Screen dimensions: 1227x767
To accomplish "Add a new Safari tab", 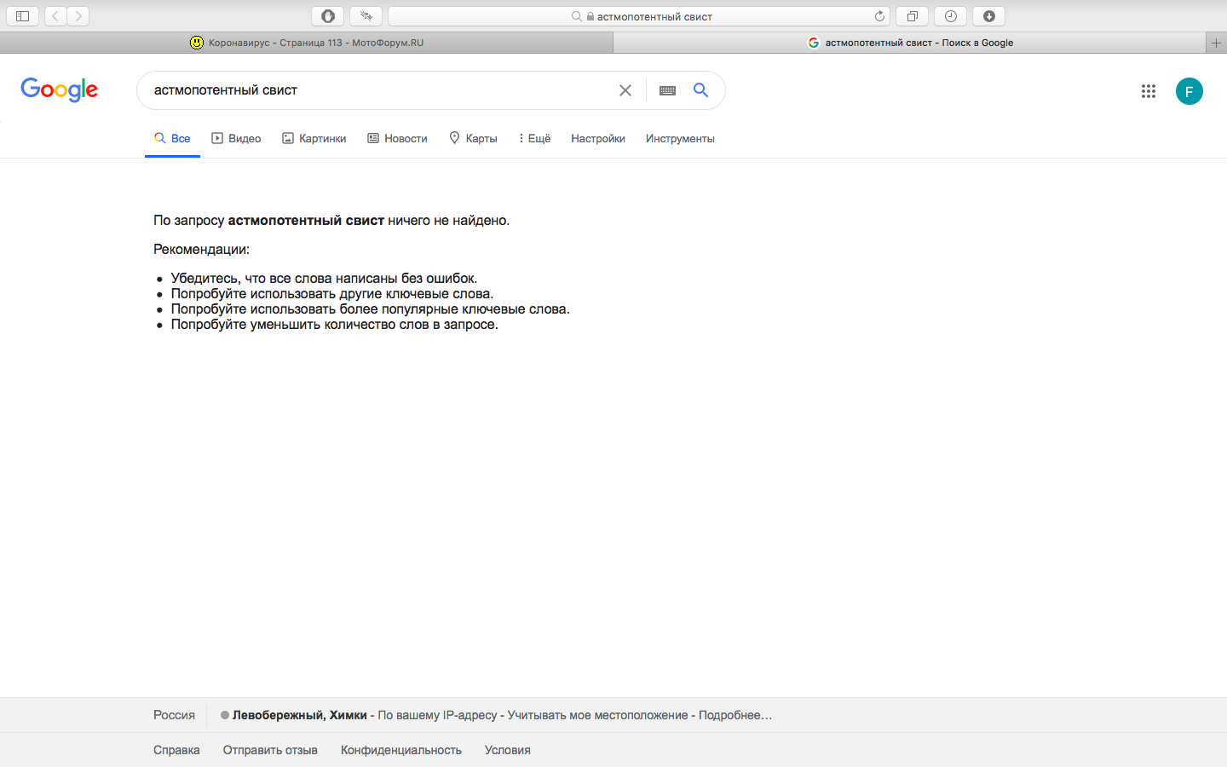I will [x=1216, y=43].
